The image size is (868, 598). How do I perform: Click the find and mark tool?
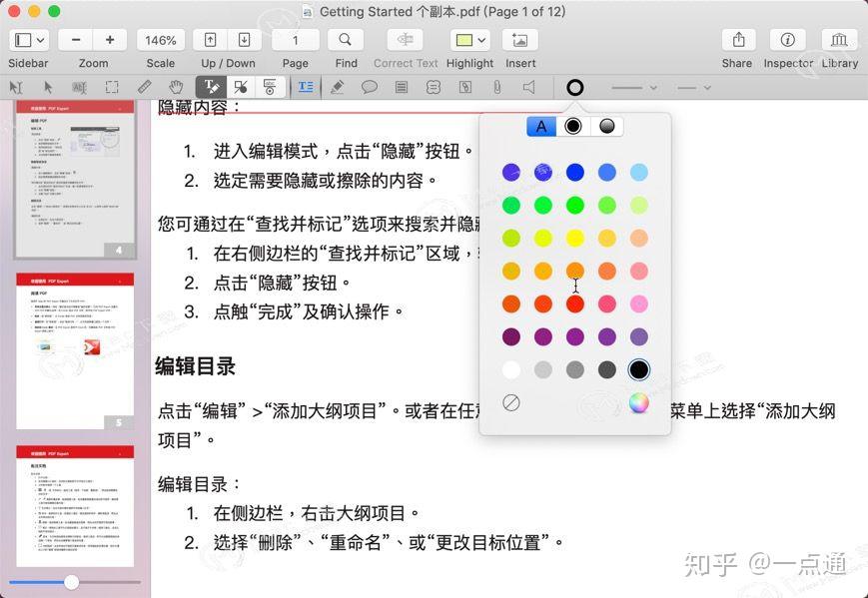(x=270, y=87)
